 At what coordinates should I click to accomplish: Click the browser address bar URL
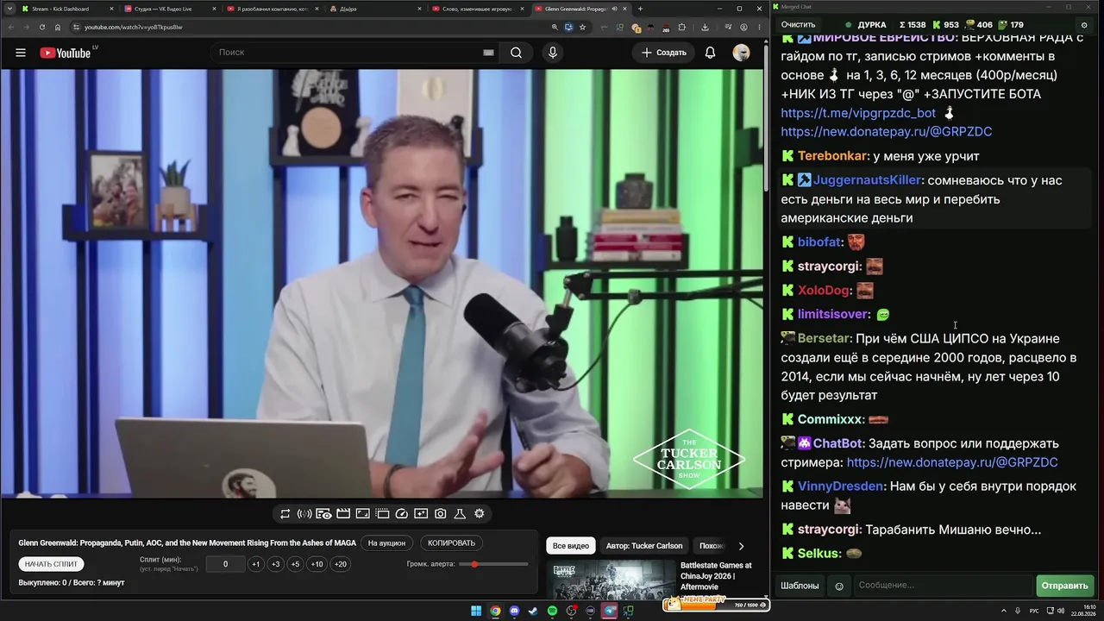(x=134, y=27)
